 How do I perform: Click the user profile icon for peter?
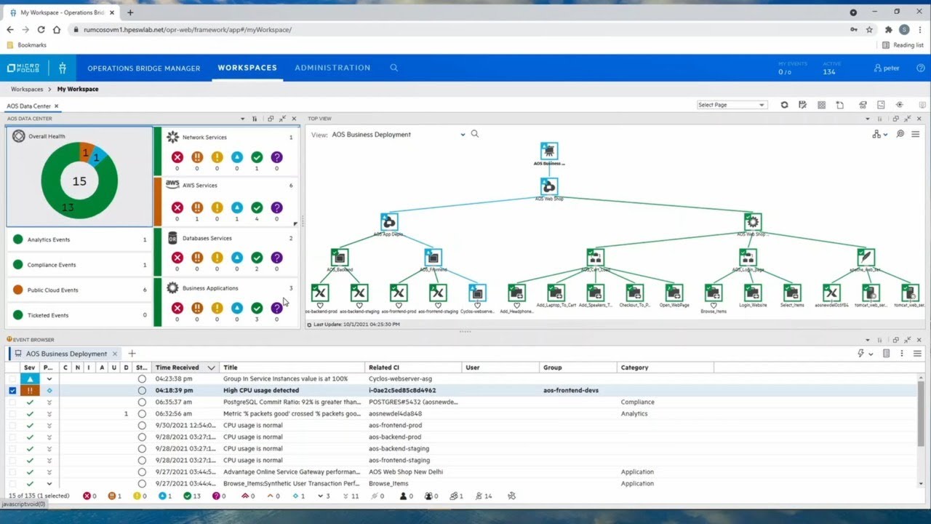click(878, 68)
